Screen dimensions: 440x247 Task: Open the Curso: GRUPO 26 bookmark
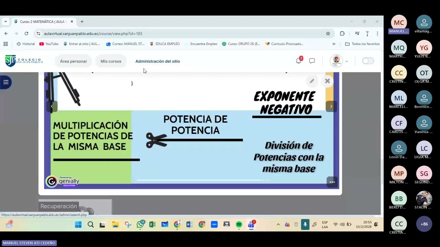pyautogui.click(x=241, y=44)
